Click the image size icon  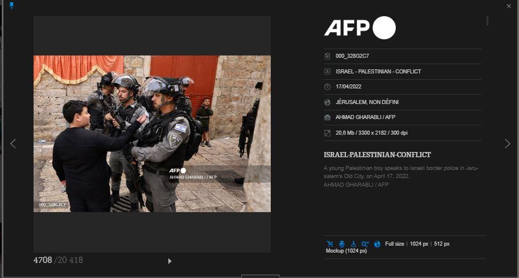pos(327,133)
